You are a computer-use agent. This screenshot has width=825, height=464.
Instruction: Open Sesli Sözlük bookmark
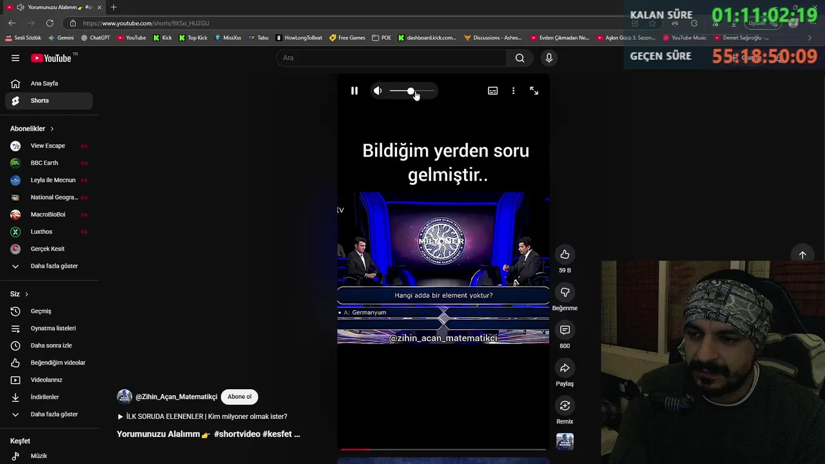(x=23, y=38)
